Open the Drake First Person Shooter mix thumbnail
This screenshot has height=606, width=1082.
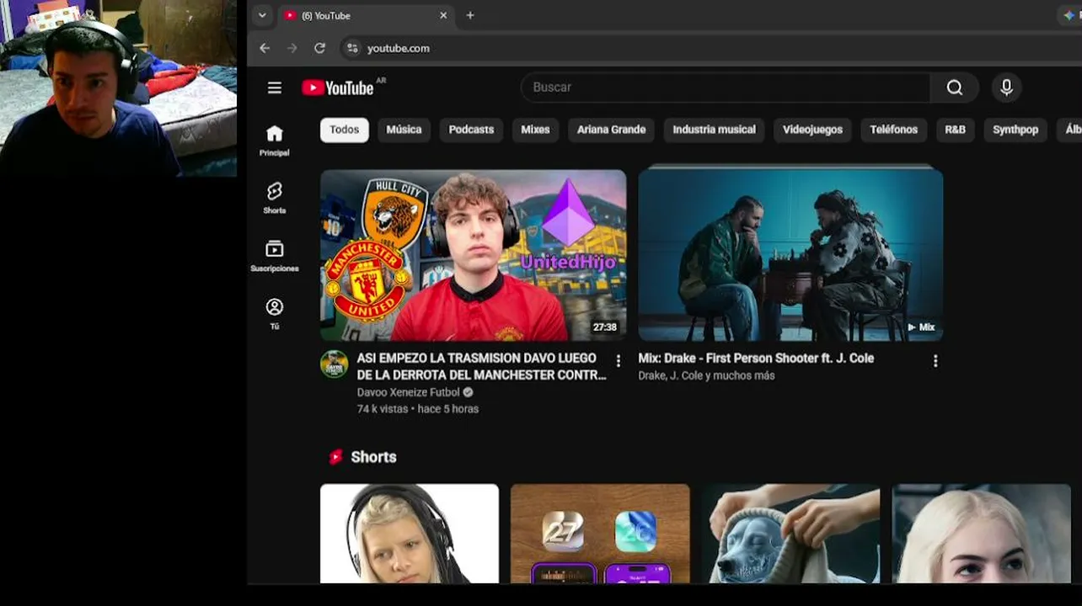(790, 255)
